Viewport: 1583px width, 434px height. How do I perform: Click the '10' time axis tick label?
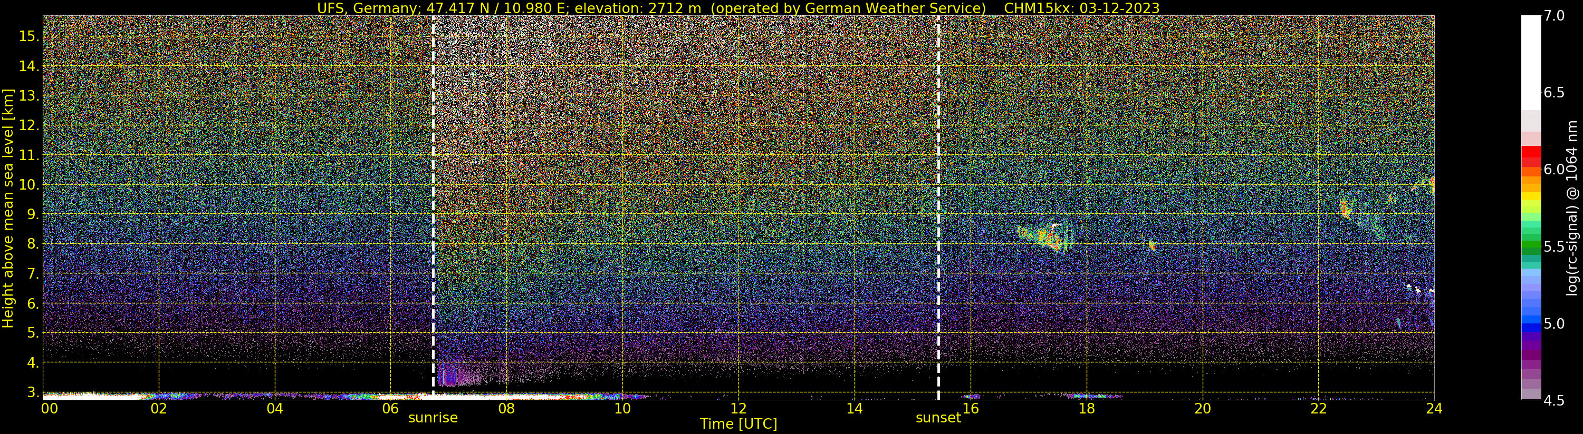click(622, 409)
